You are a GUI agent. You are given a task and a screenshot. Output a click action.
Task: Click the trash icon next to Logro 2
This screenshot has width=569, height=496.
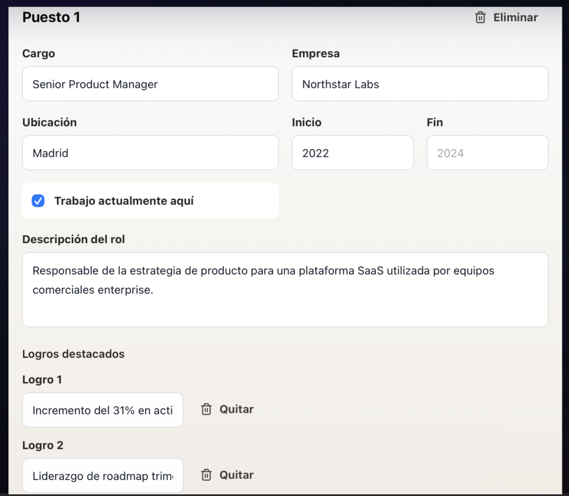point(206,475)
